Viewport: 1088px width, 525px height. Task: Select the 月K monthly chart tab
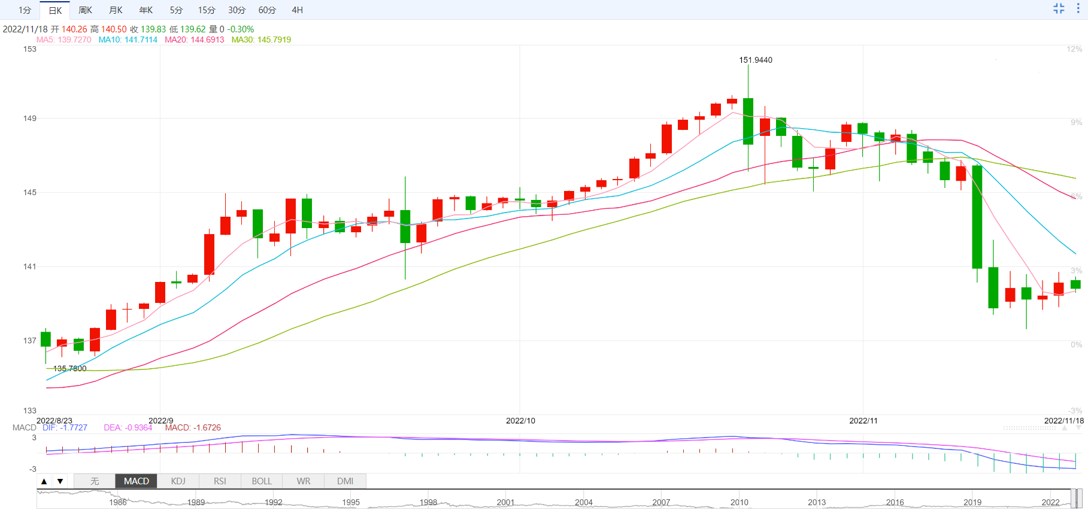pyautogui.click(x=116, y=10)
